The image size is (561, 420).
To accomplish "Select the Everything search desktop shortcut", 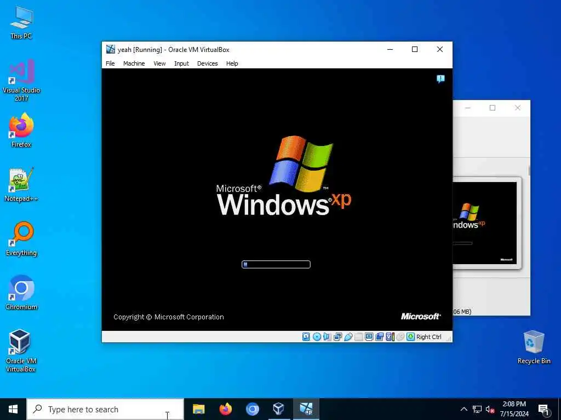I will click(21, 239).
